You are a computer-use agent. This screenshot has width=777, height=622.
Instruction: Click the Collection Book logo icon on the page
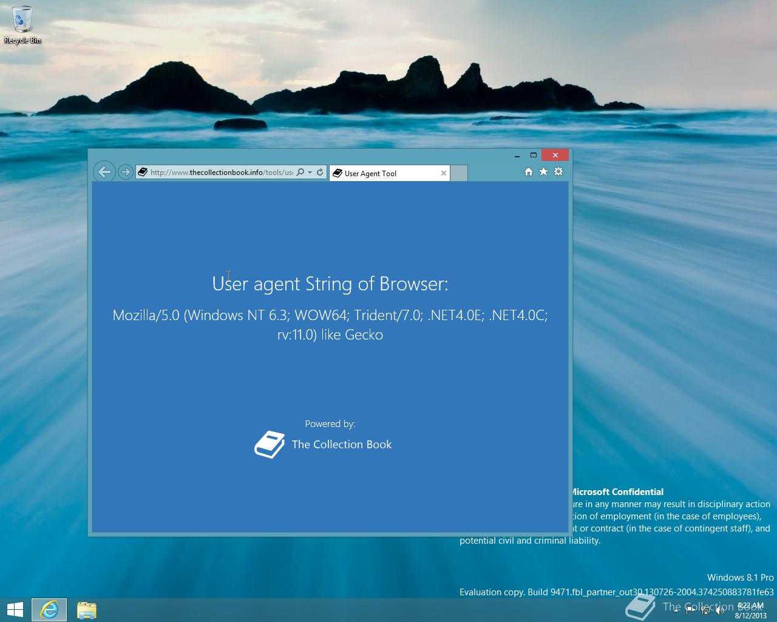tap(270, 445)
